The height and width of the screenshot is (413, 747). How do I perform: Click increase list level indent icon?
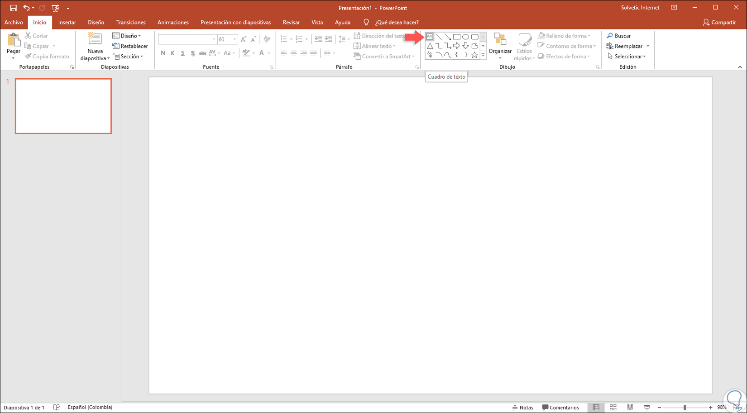pos(328,39)
